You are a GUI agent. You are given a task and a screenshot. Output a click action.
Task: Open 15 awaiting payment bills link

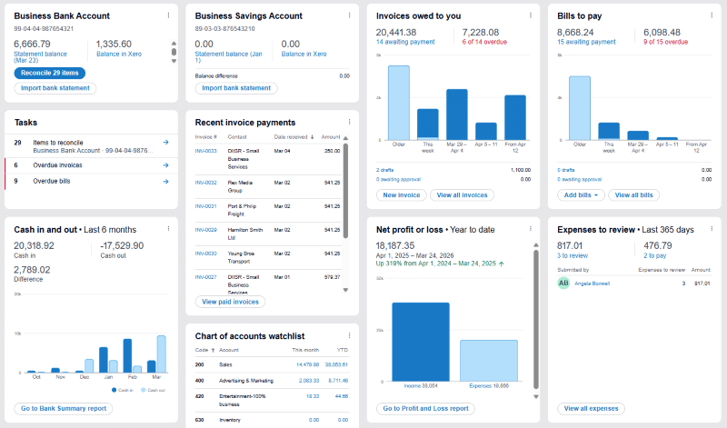pos(586,42)
